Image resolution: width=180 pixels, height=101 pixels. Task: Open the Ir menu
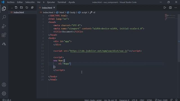tap(44, 2)
